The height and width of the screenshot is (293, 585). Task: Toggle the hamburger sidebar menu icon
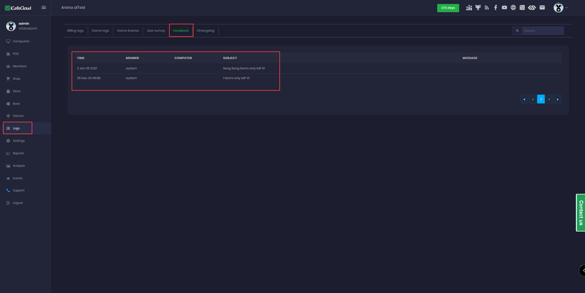(44, 8)
